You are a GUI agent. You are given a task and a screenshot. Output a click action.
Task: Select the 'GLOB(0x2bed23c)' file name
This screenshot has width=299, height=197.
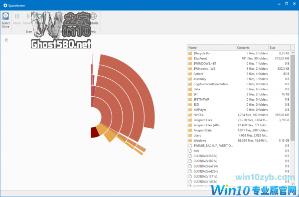click(x=205, y=171)
